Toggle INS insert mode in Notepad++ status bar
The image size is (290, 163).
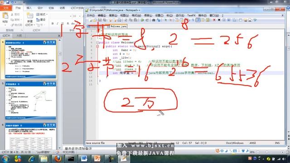pos(277,143)
